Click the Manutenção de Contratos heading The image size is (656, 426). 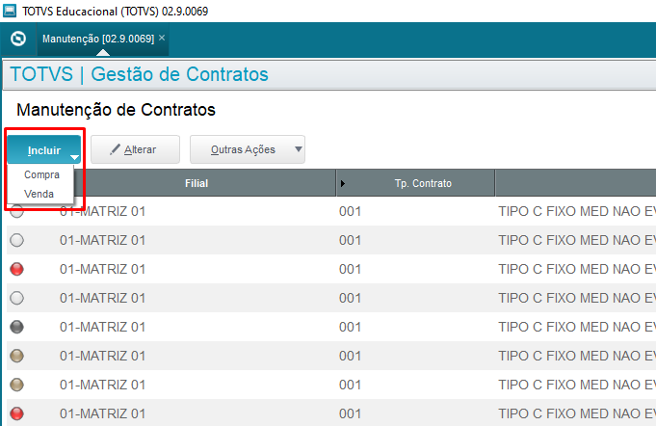coord(116,110)
